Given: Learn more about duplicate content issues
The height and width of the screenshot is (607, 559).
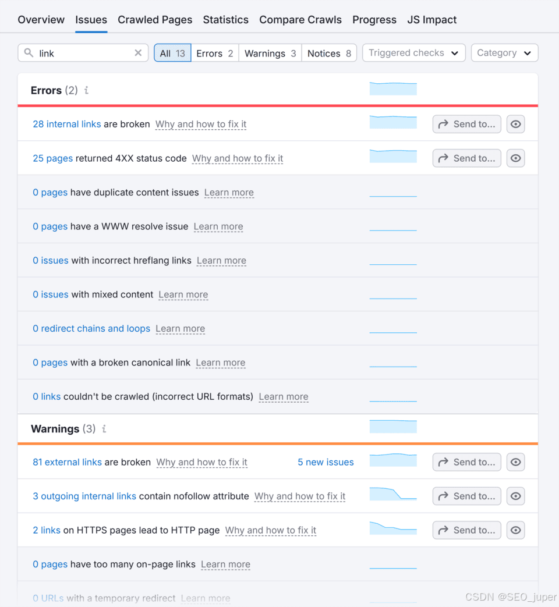Looking at the screenshot, I should point(229,193).
